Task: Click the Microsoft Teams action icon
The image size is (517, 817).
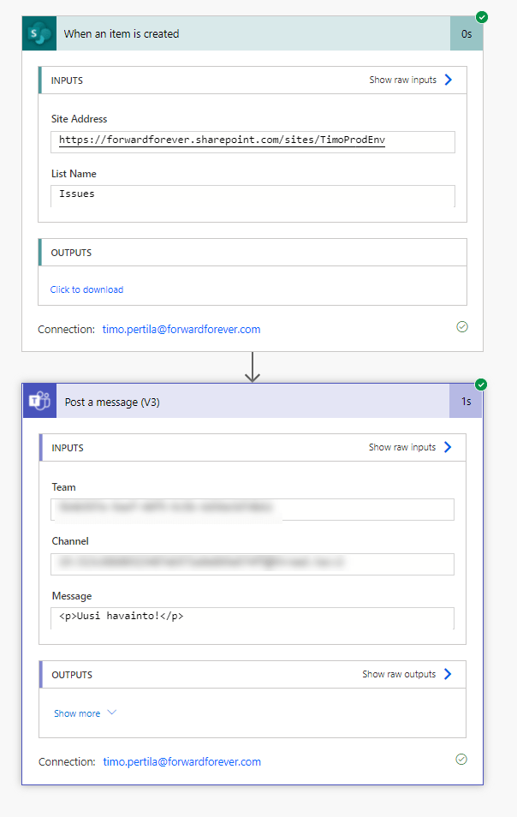Action: coord(39,402)
